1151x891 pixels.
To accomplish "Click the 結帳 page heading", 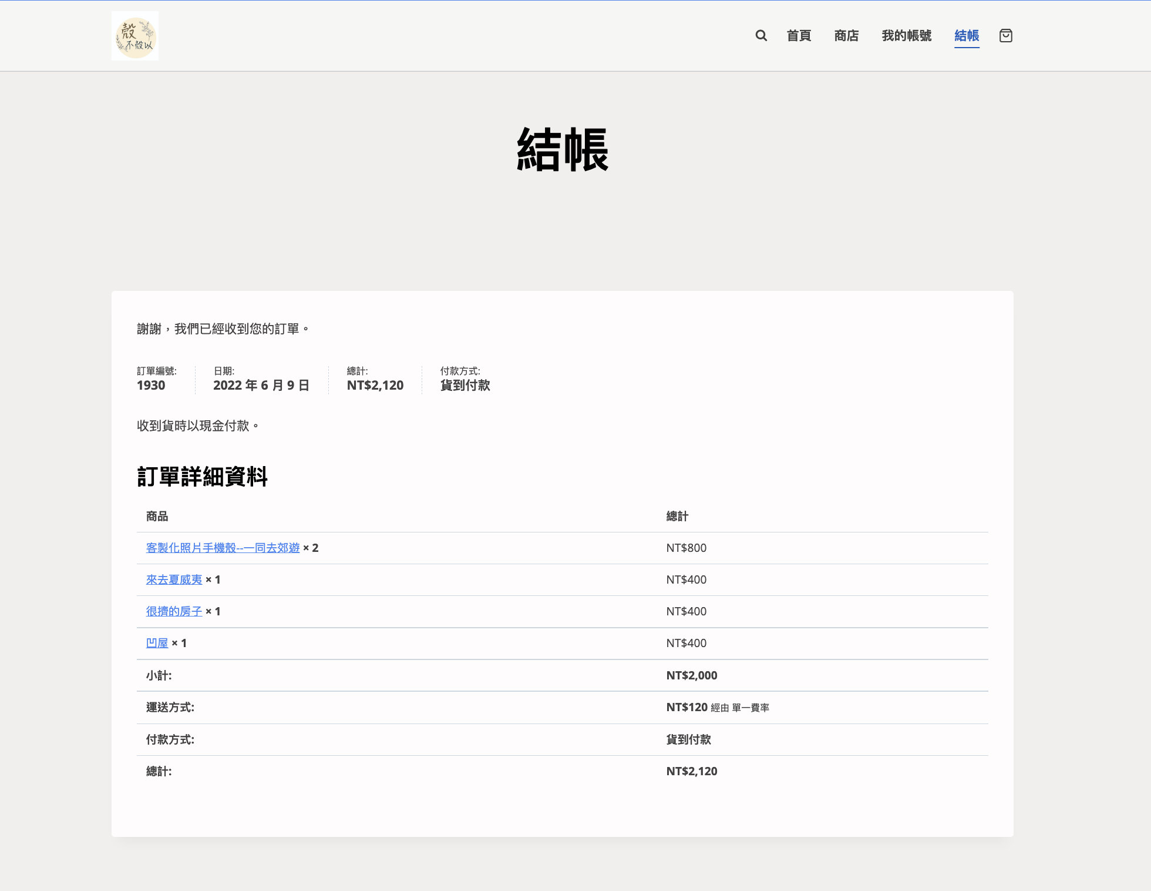I will tap(562, 150).
